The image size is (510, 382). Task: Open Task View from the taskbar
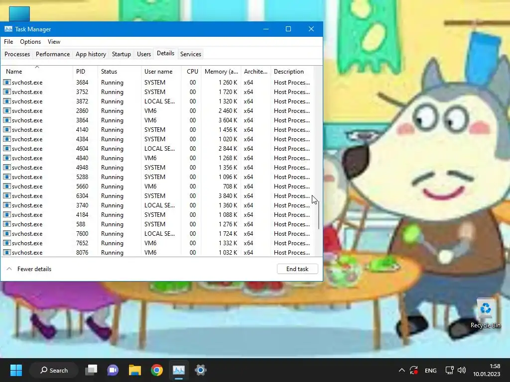91,370
